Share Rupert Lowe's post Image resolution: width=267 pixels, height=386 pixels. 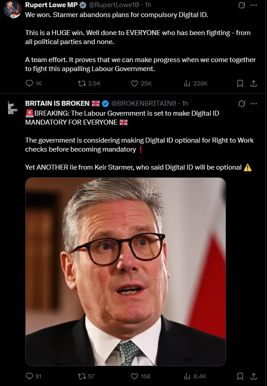[x=254, y=83]
